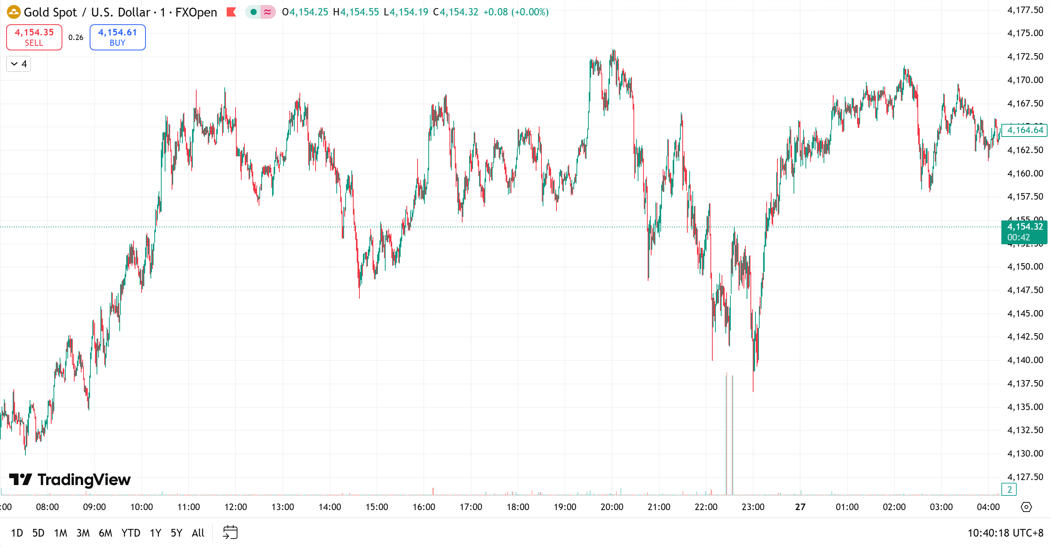Viewport: 1051px width, 547px height.
Task: Select the All range button
Action: [197, 533]
